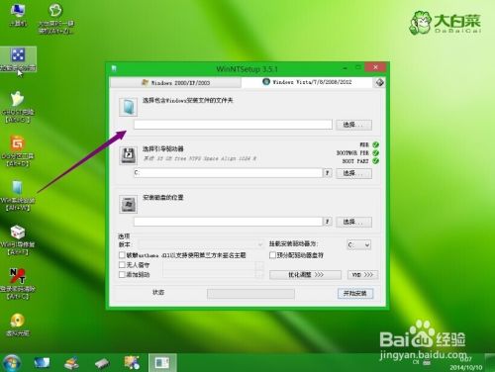Click the Windows Start orb
The width and height of the screenshot is (495, 372).
pos(12,362)
